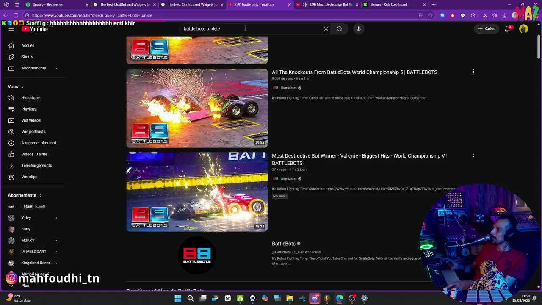
Task: Click the browser back arrow
Action: click(x=6, y=15)
